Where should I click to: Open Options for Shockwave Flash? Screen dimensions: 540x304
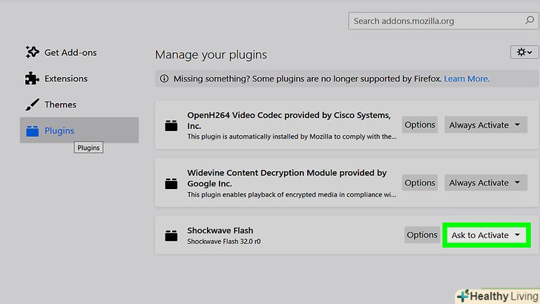pyautogui.click(x=422, y=235)
